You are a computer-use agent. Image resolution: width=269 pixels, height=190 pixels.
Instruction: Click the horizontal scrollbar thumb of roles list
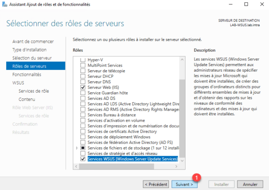coord(116,166)
